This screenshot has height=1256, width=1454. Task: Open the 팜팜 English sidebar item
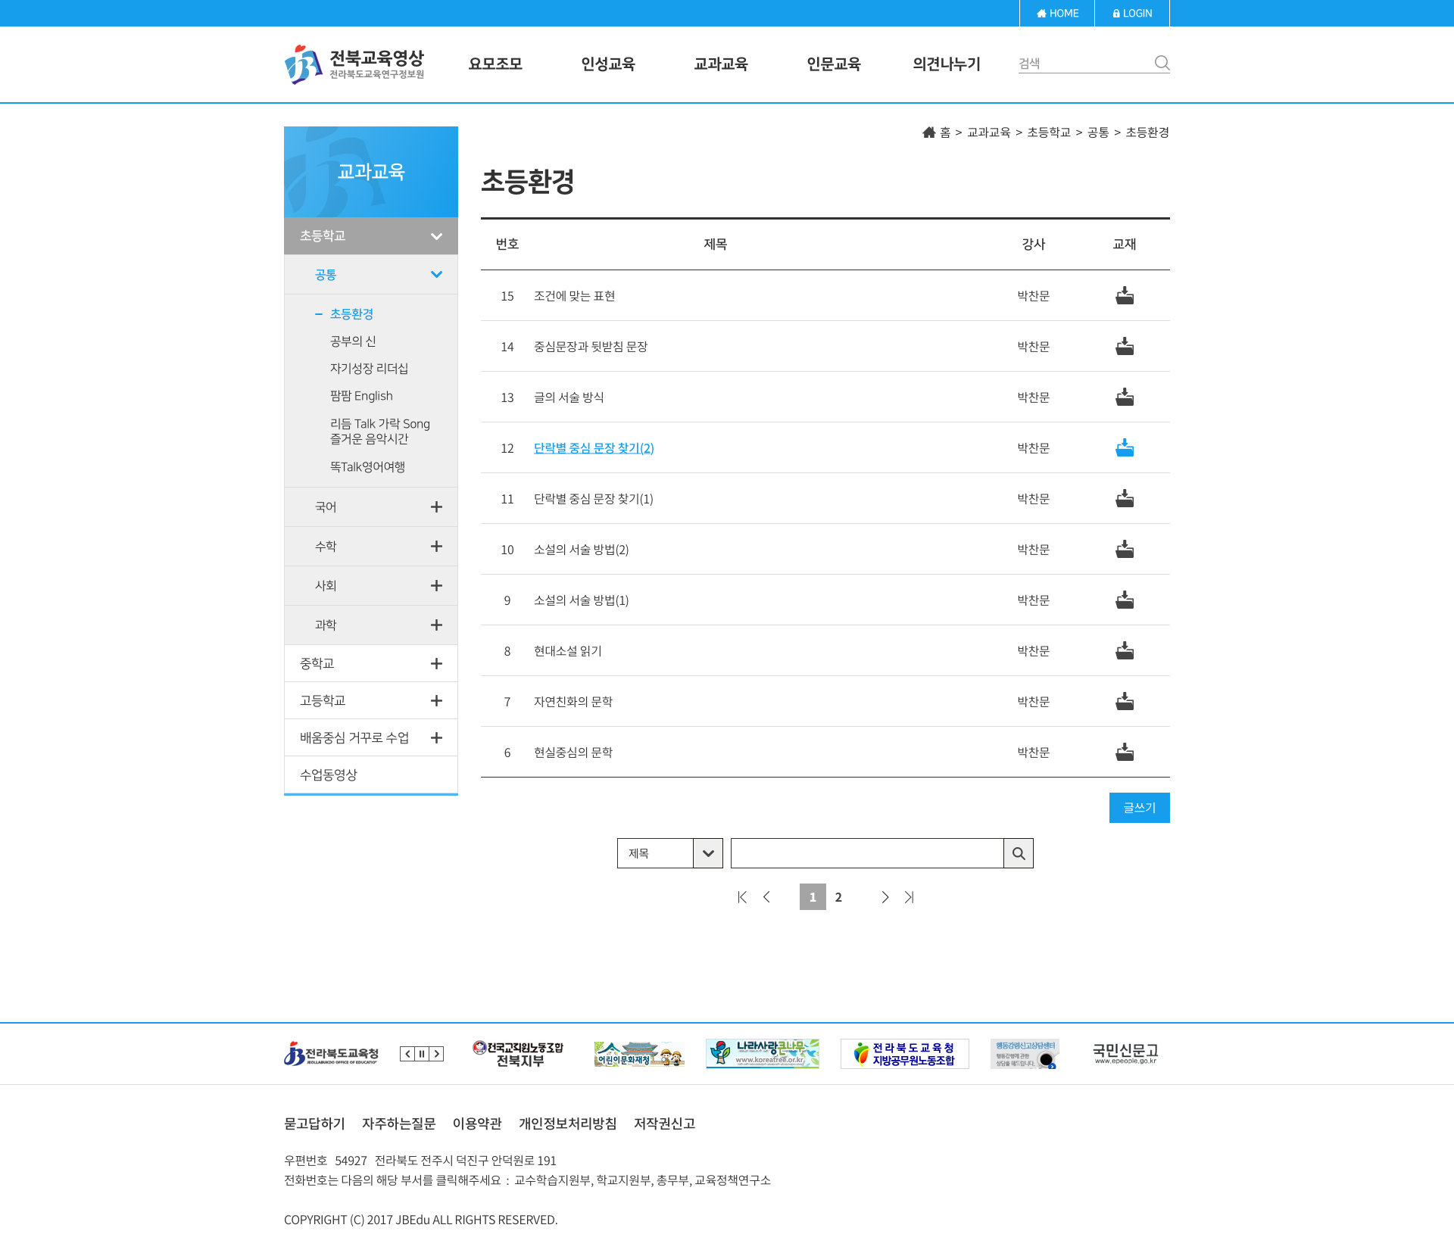361,396
